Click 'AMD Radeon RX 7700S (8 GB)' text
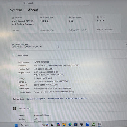 [46, 72]
